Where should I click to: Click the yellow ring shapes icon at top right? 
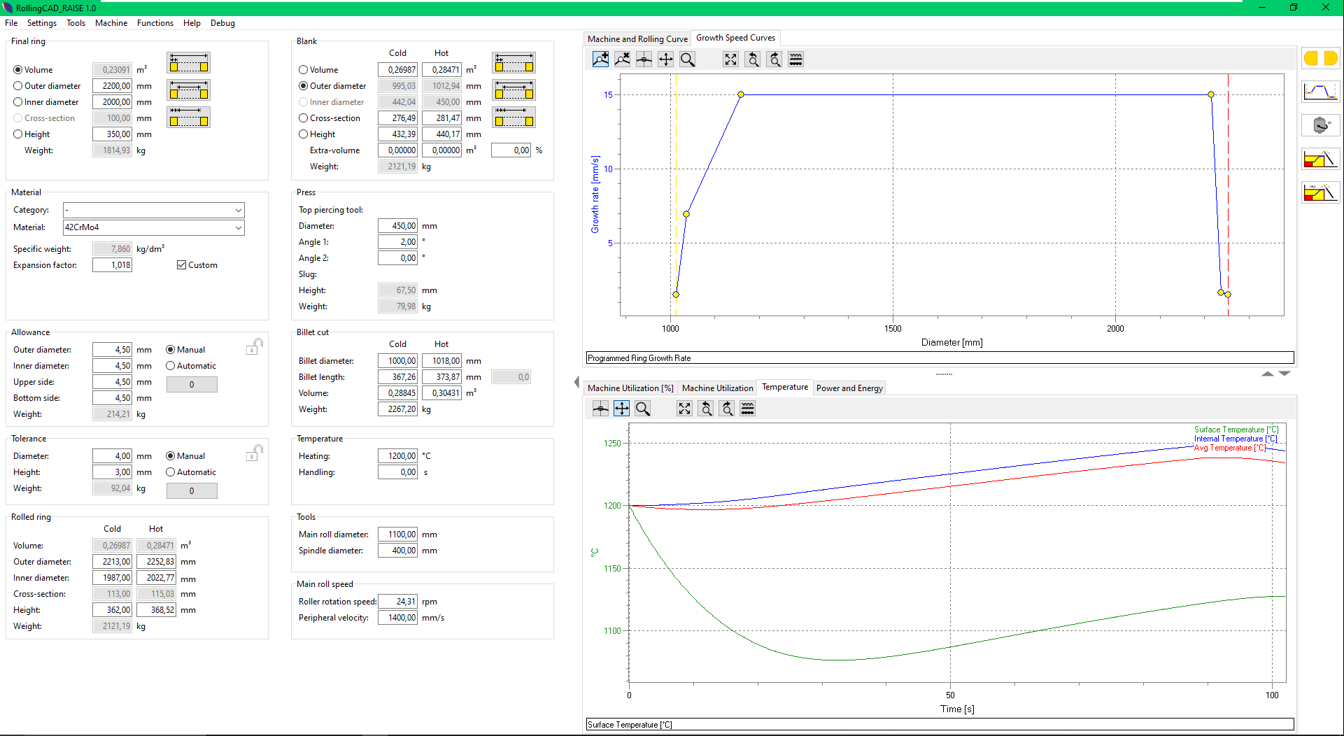point(1320,59)
